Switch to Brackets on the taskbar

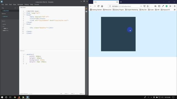tap(28, 97)
